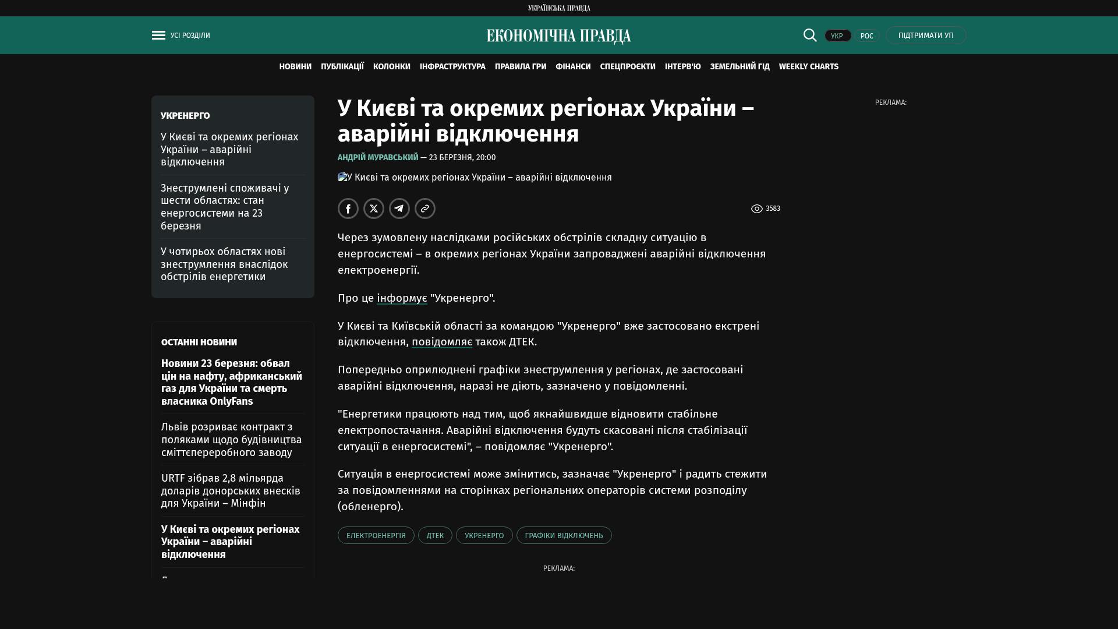This screenshot has width=1118, height=629.
Task: Follow the 'повідомляє' link about ДТЕК
Action: coord(441,342)
